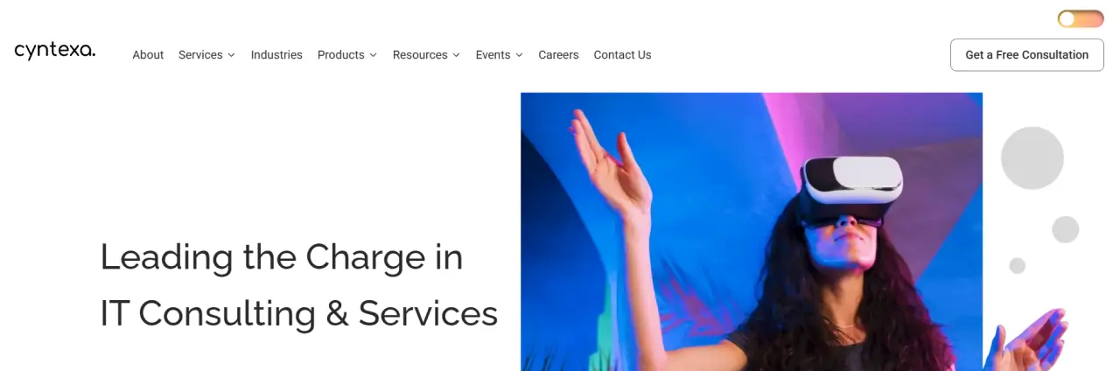1120x371 pixels.
Task: Open the Industries menu item
Action: 276,54
